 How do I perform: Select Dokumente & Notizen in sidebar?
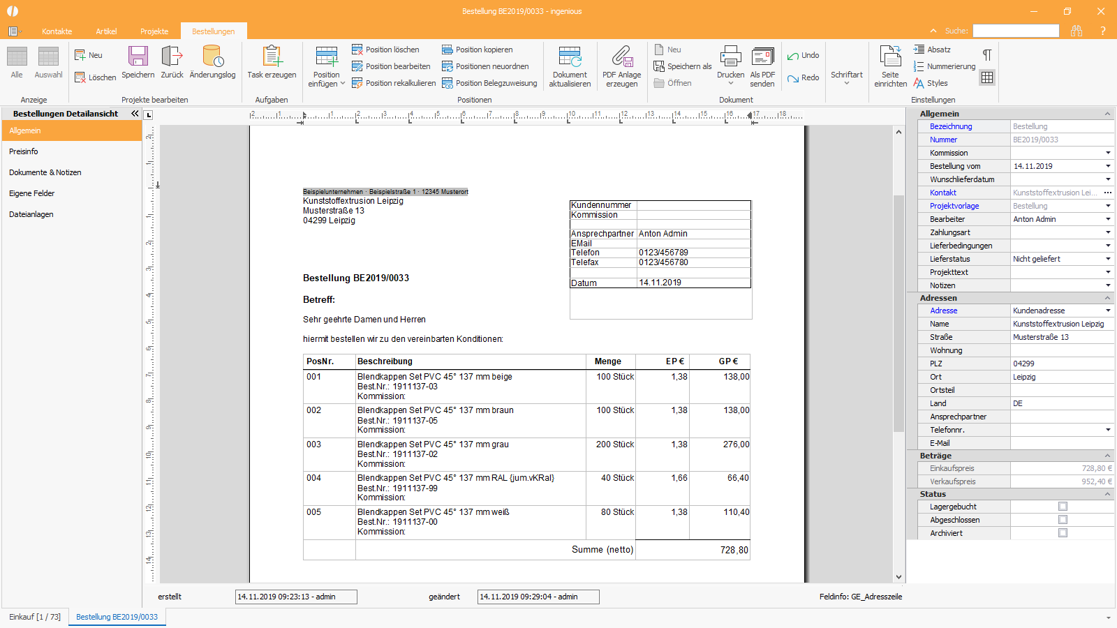pyautogui.click(x=72, y=172)
